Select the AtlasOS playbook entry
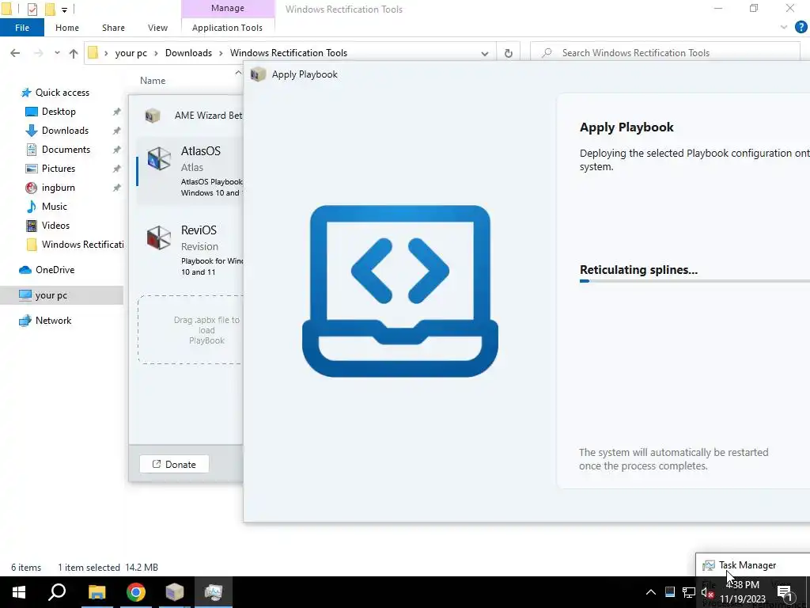This screenshot has height=608, width=810. [190, 171]
